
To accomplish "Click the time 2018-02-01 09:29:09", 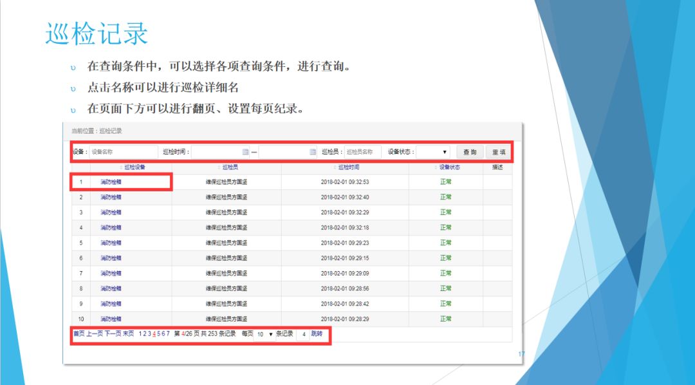I will [x=345, y=273].
